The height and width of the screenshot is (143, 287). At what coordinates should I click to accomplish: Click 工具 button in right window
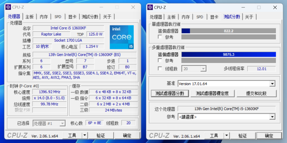click(214, 136)
